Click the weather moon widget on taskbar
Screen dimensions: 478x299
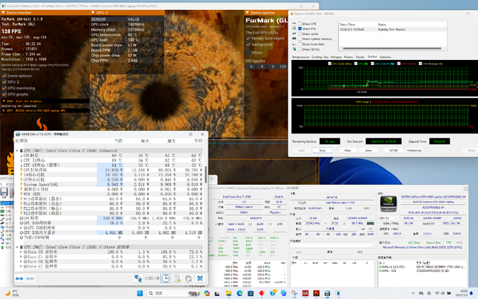[x=8, y=293]
